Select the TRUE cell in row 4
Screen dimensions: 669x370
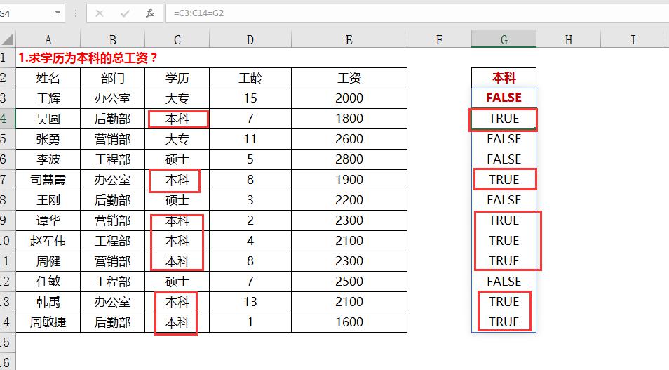coord(504,119)
